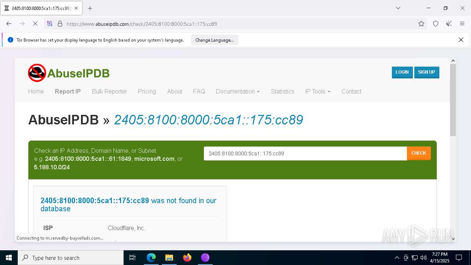Go to the Pricing page
The width and height of the screenshot is (471, 265).
tap(147, 91)
